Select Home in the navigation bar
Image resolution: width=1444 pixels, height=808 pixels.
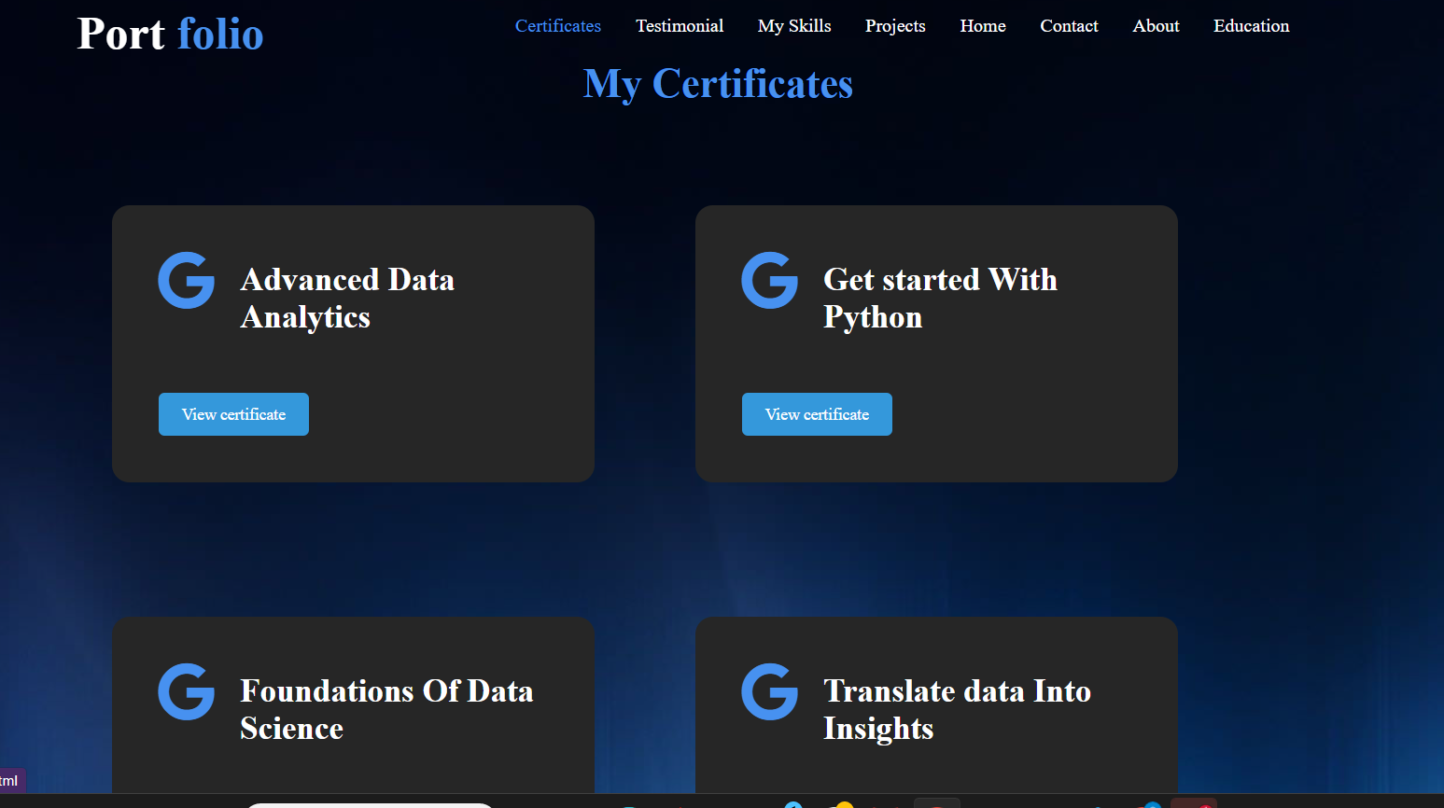983,26
